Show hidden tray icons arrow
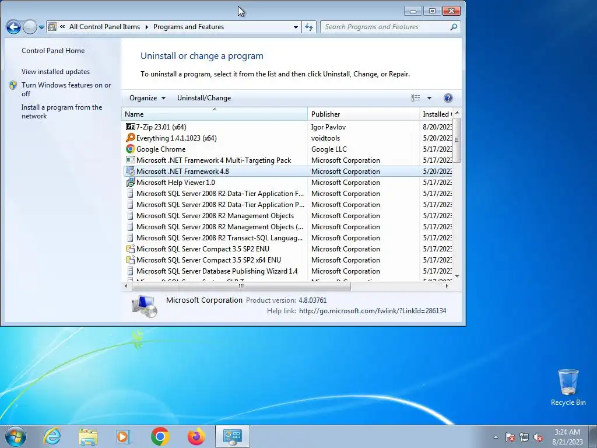Screen dimensions: 597x448 [x=496, y=437]
